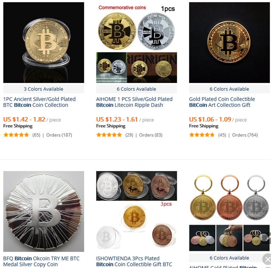This screenshot has width=271, height=268.
Task: Open the Commemorative coins 1pcs product image
Action: [x=136, y=42]
